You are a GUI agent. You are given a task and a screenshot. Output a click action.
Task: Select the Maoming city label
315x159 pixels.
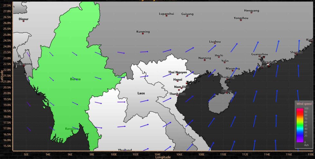point(233,69)
